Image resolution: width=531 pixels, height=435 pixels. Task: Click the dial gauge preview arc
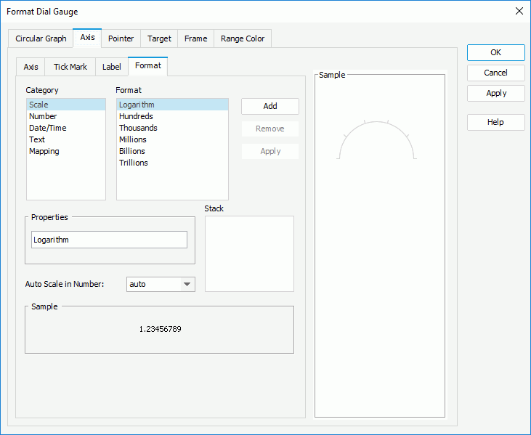click(376, 139)
